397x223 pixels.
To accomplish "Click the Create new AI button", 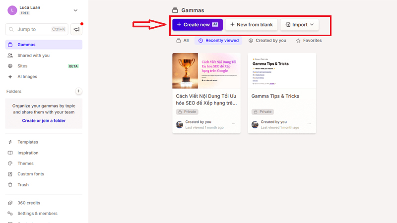I will point(198,24).
